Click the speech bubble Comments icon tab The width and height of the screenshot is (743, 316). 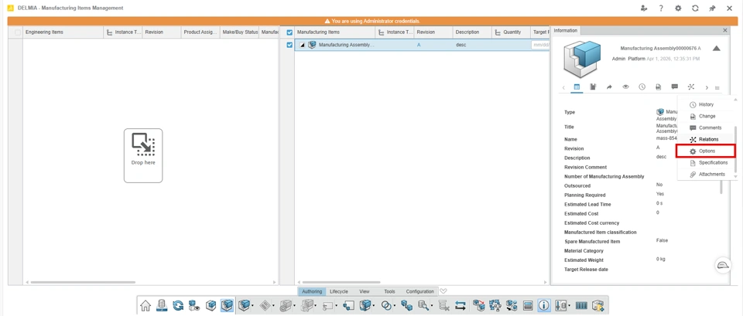tap(675, 87)
